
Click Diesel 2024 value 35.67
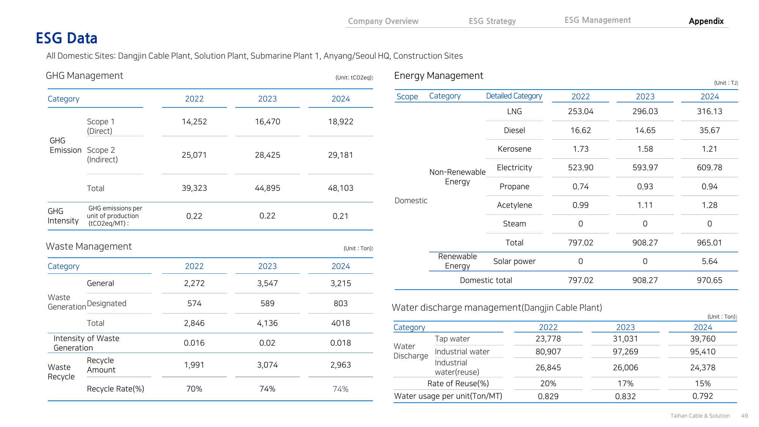coord(710,130)
